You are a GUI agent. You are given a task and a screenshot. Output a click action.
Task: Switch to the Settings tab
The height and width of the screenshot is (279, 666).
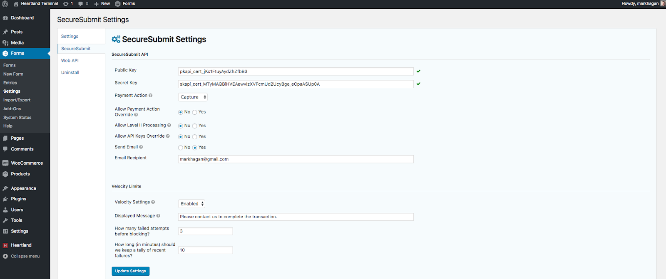coord(70,37)
